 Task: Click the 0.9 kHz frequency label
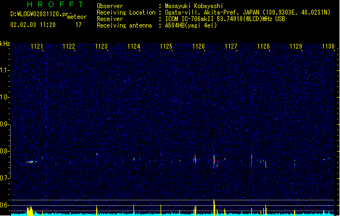point(4,124)
